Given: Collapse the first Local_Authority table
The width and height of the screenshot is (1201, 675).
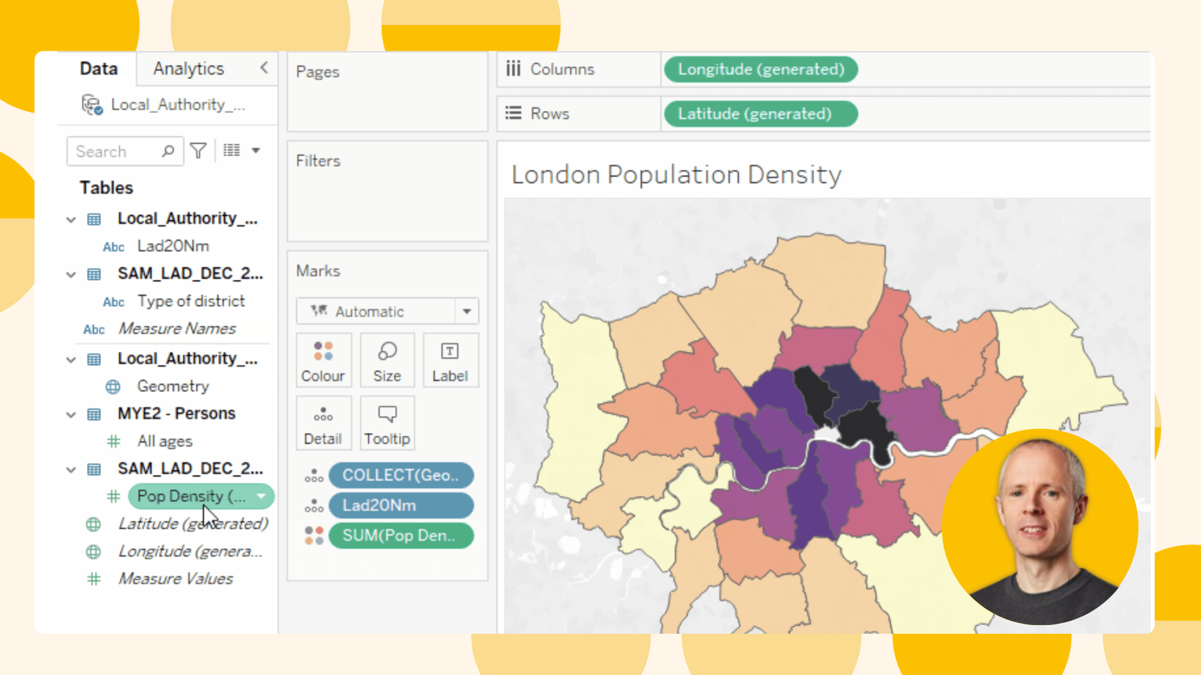Looking at the screenshot, I should 71,219.
